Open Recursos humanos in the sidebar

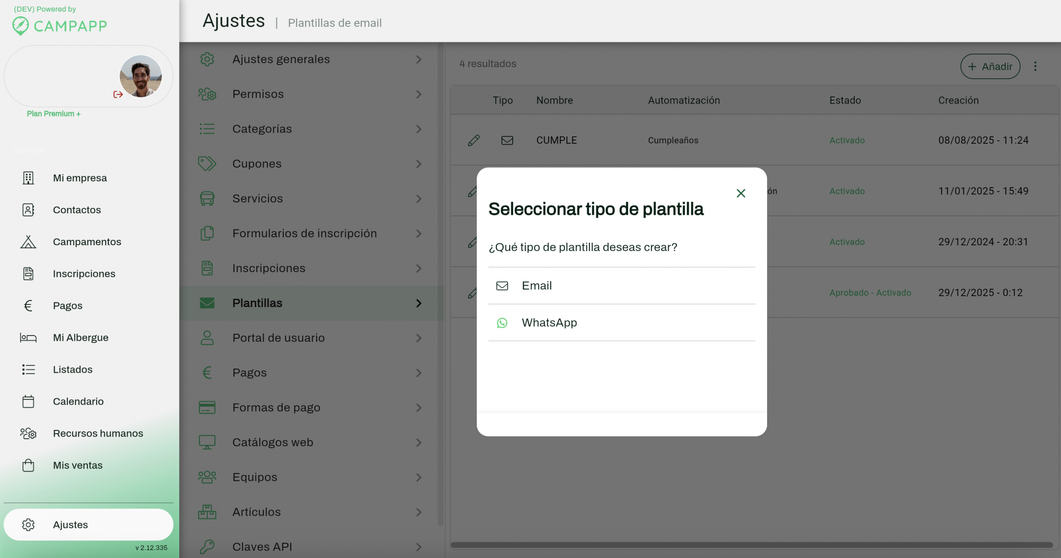tap(98, 433)
